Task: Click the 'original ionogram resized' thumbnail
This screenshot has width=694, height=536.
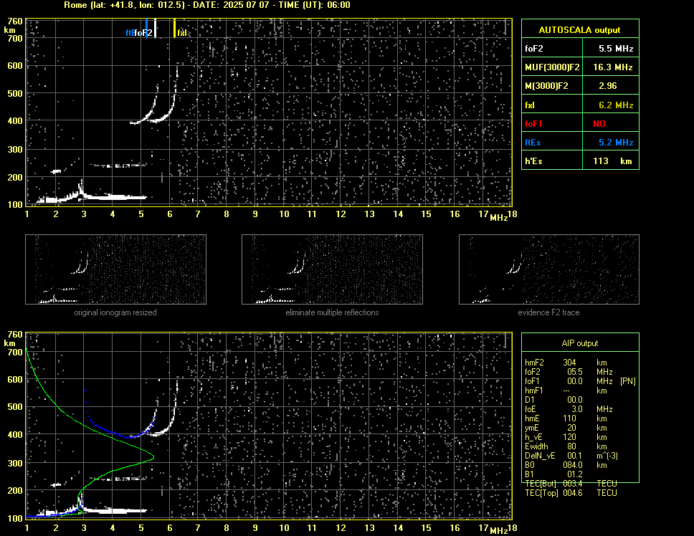Action: (115, 269)
